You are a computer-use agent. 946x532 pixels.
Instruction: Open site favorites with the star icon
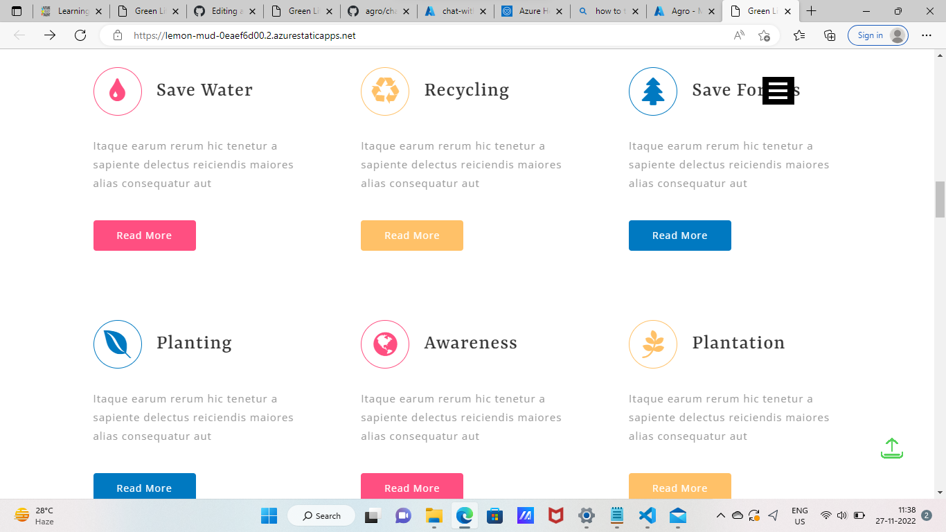[800, 35]
